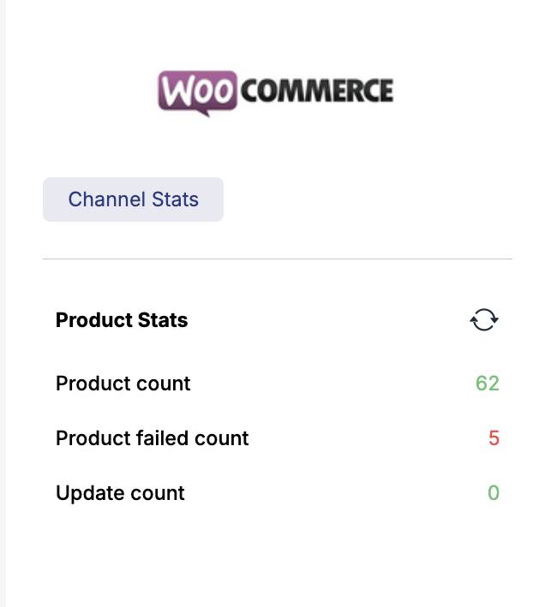The width and height of the screenshot is (539, 607).
Task: Click the purple Woo speech bubble
Action: coord(197,92)
